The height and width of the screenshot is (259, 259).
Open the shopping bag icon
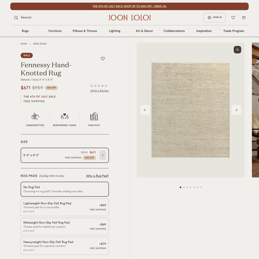pyautogui.click(x=244, y=18)
